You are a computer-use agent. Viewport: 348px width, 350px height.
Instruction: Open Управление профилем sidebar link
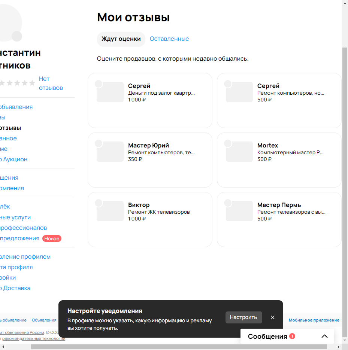coord(25,257)
